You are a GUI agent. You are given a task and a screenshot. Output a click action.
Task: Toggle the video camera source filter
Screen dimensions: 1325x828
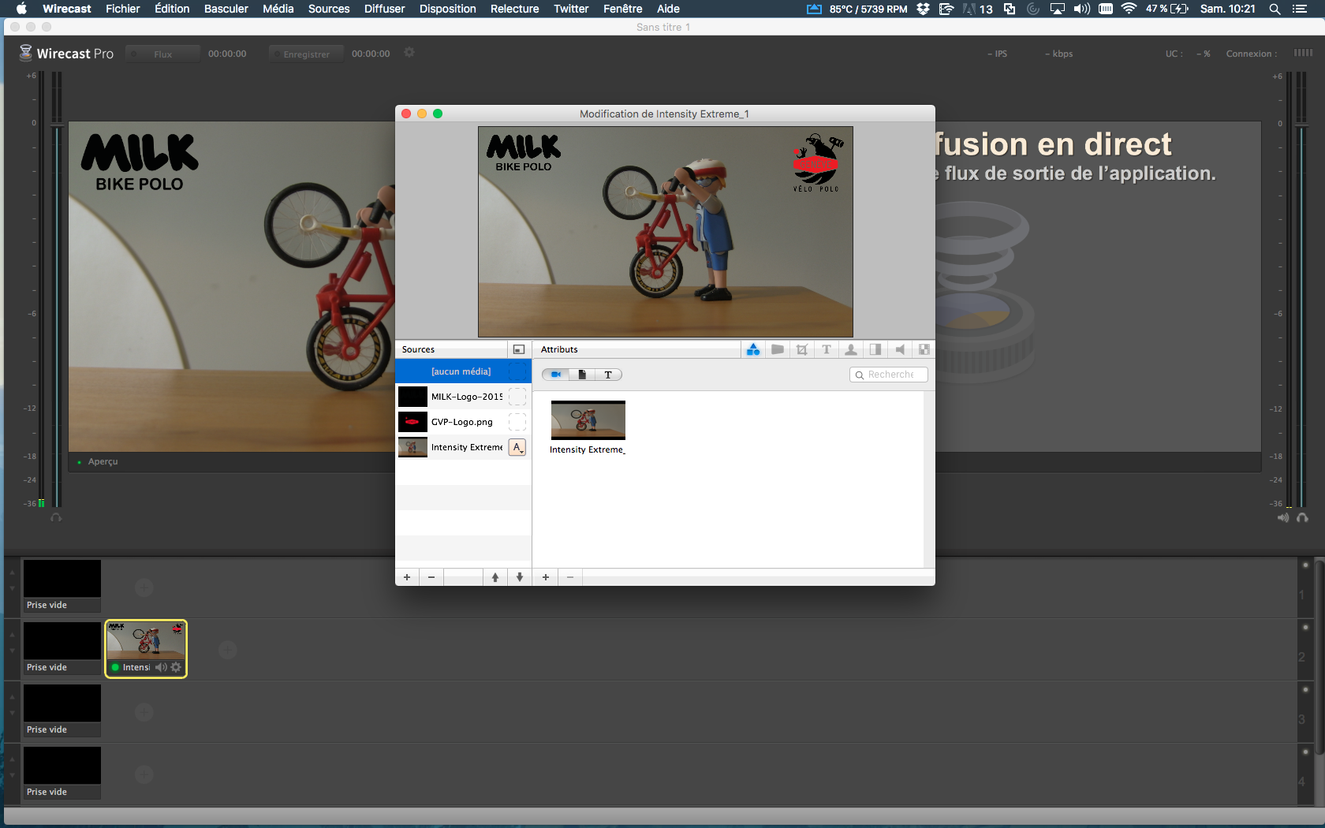tap(556, 375)
